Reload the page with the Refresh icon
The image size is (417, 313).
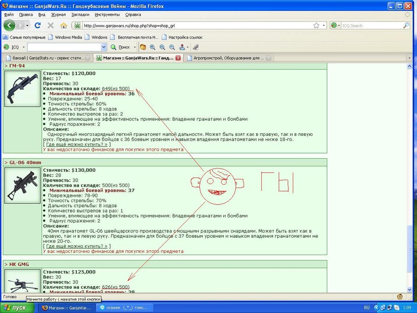pos(38,26)
